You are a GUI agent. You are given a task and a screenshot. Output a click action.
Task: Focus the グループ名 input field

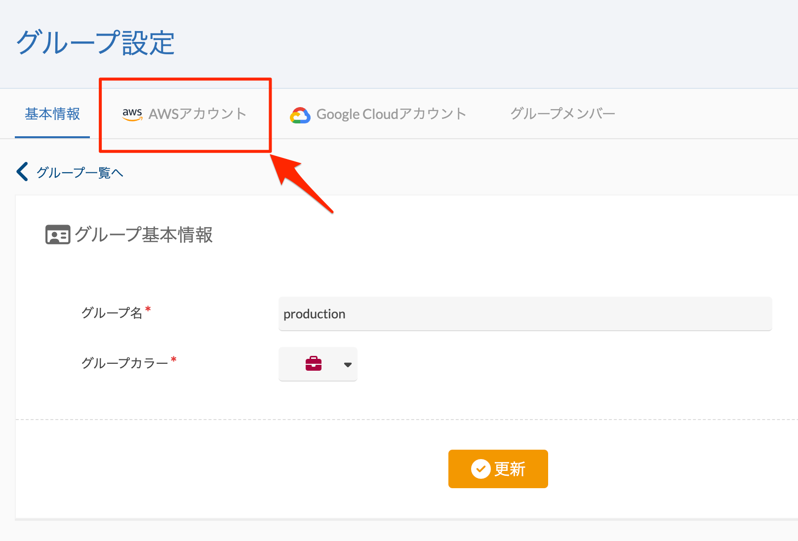[x=525, y=314]
